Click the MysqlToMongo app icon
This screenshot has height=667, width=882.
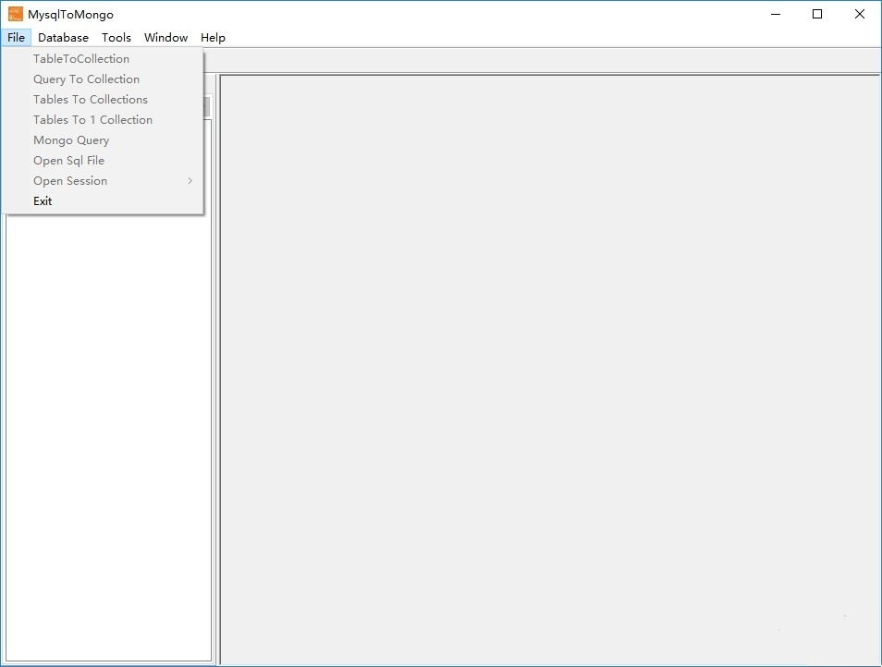15,14
